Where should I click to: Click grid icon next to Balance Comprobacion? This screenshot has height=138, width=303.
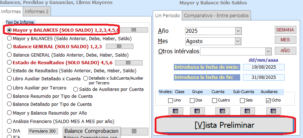click(134, 131)
